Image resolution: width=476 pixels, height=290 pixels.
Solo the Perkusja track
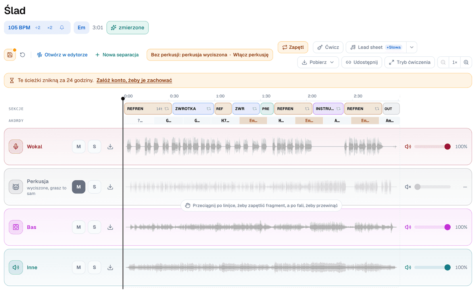pos(94,187)
